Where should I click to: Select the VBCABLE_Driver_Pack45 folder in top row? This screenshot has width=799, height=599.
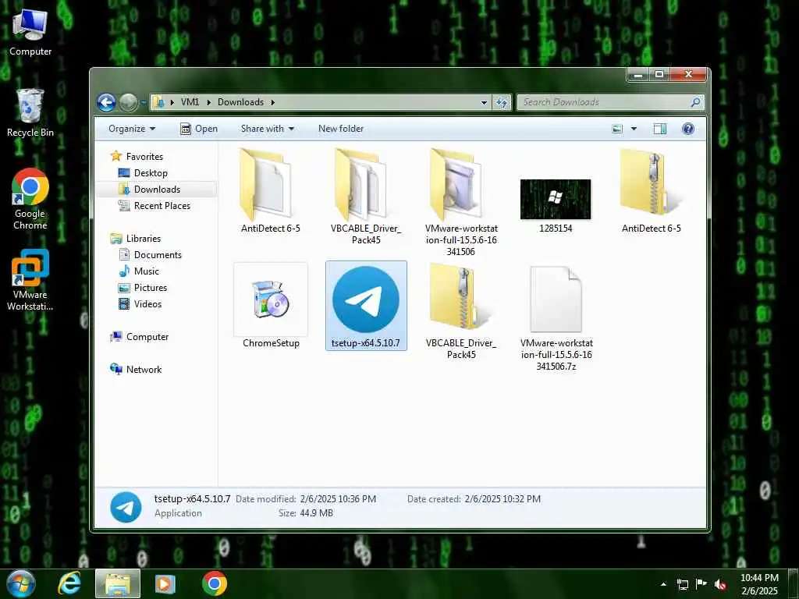coord(366,197)
